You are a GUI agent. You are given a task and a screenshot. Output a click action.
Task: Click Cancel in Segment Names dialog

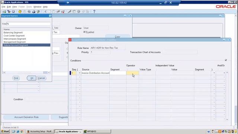(x=41, y=78)
